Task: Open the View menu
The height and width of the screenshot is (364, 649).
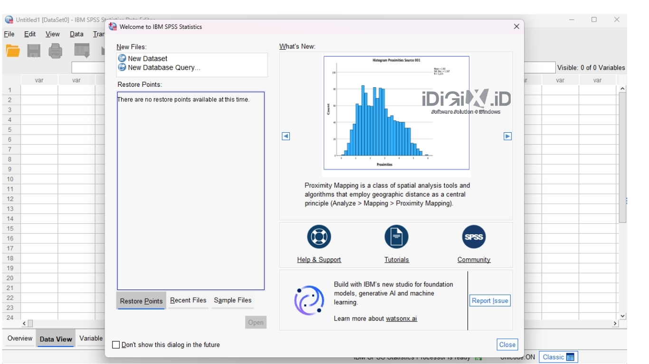Action: (x=53, y=34)
